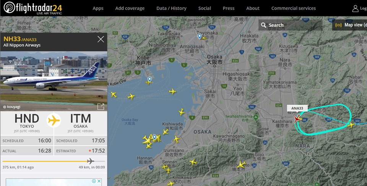Click the kouyagi photo credit
This screenshot has width=367, height=186.
(x=12, y=107)
